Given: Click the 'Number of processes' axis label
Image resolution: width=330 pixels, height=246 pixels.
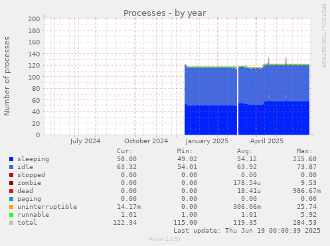Looking at the screenshot, I should 7,76.
